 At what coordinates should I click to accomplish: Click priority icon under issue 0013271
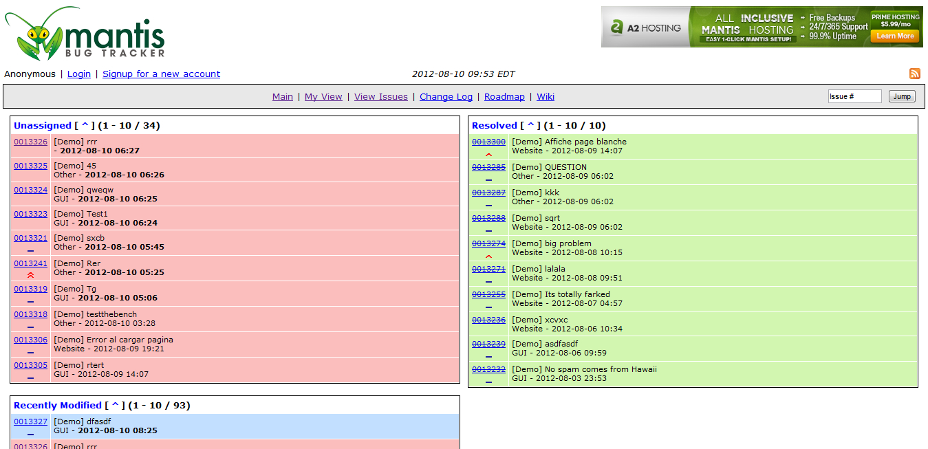coord(489,282)
